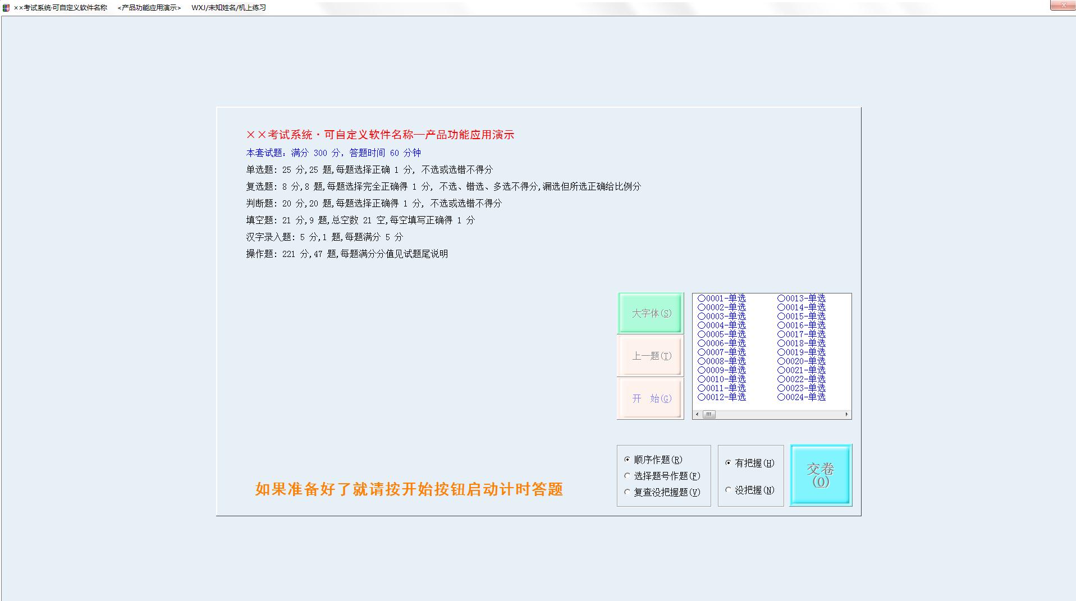
Task: Select question 0007-单选
Action: [722, 352]
